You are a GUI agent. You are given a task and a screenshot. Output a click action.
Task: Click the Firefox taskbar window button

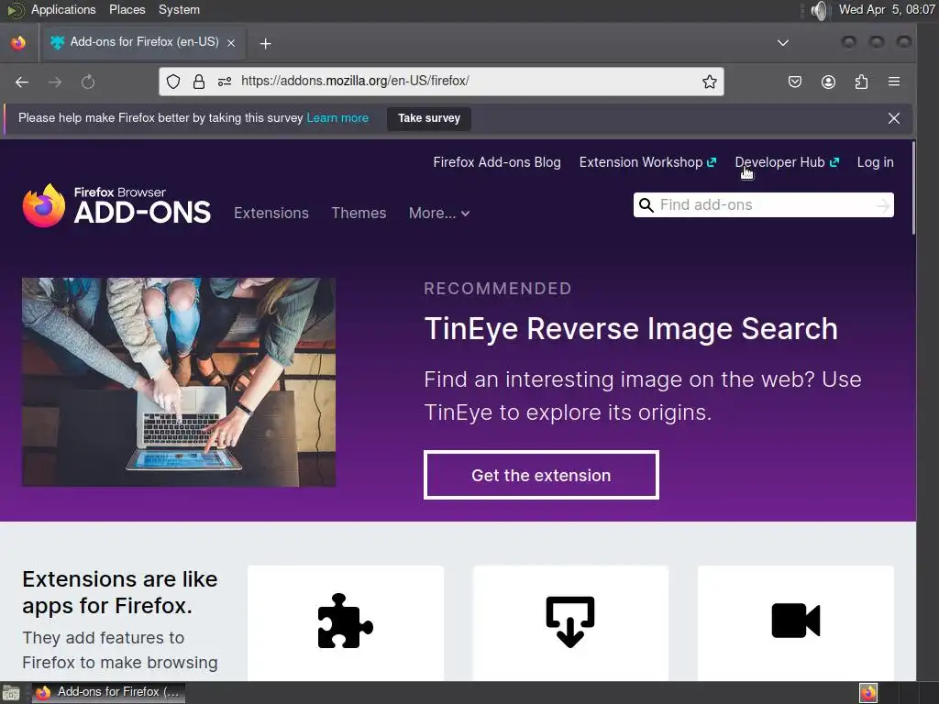point(108,693)
